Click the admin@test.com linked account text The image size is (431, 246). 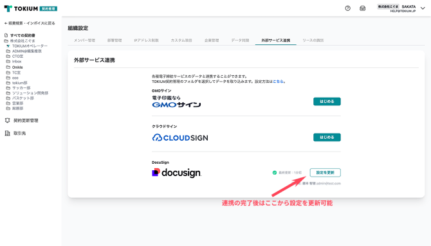click(329, 184)
